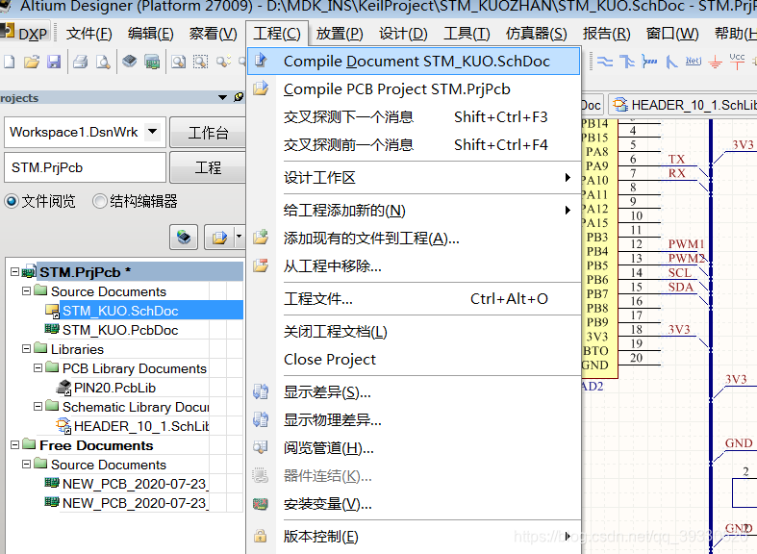Viewport: 757px width, 554px height.
Task: Select the 结构编辑器 radio button
Action: point(99,201)
